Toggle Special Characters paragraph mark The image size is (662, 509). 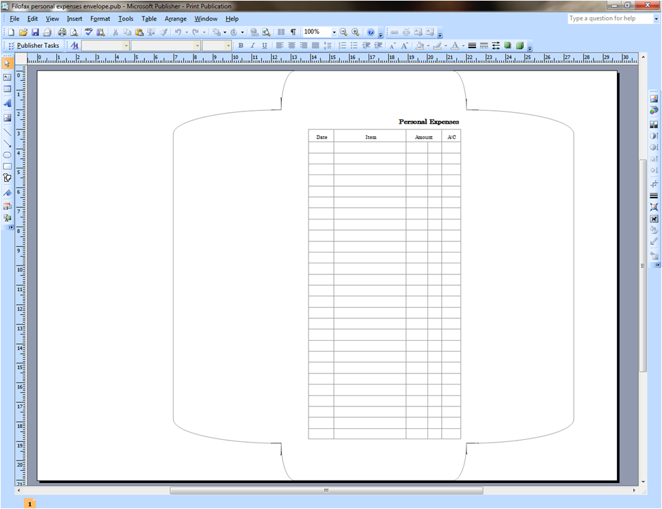293,32
